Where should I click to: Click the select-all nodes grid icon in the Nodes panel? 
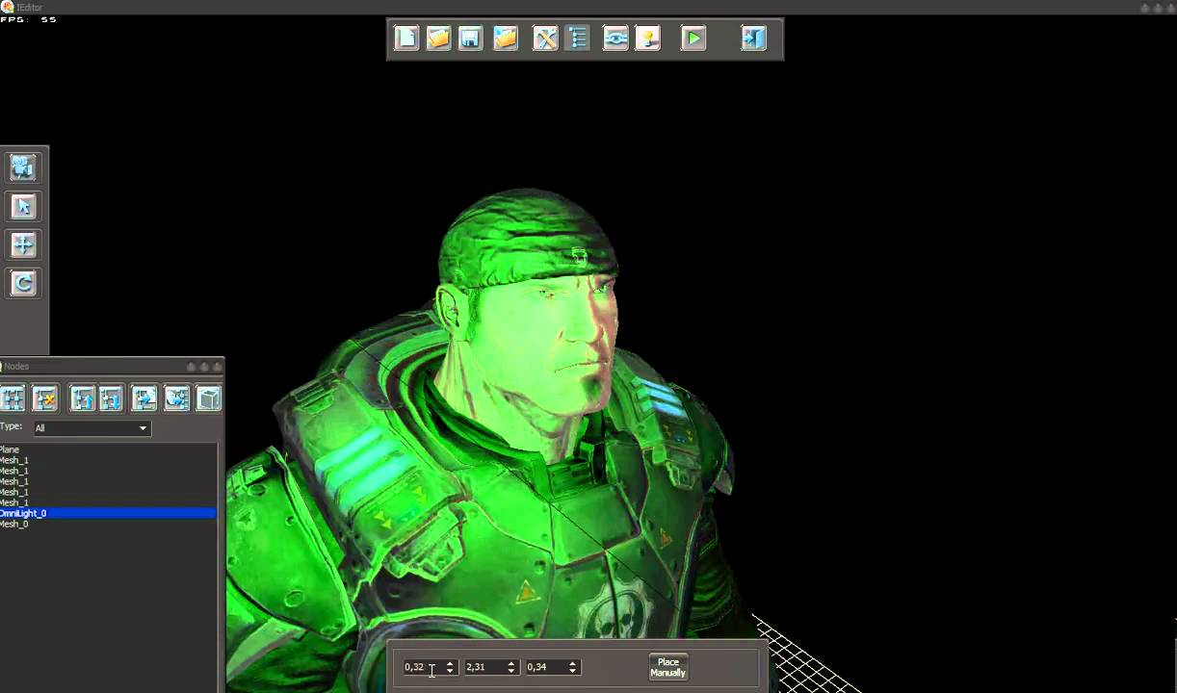pos(13,398)
